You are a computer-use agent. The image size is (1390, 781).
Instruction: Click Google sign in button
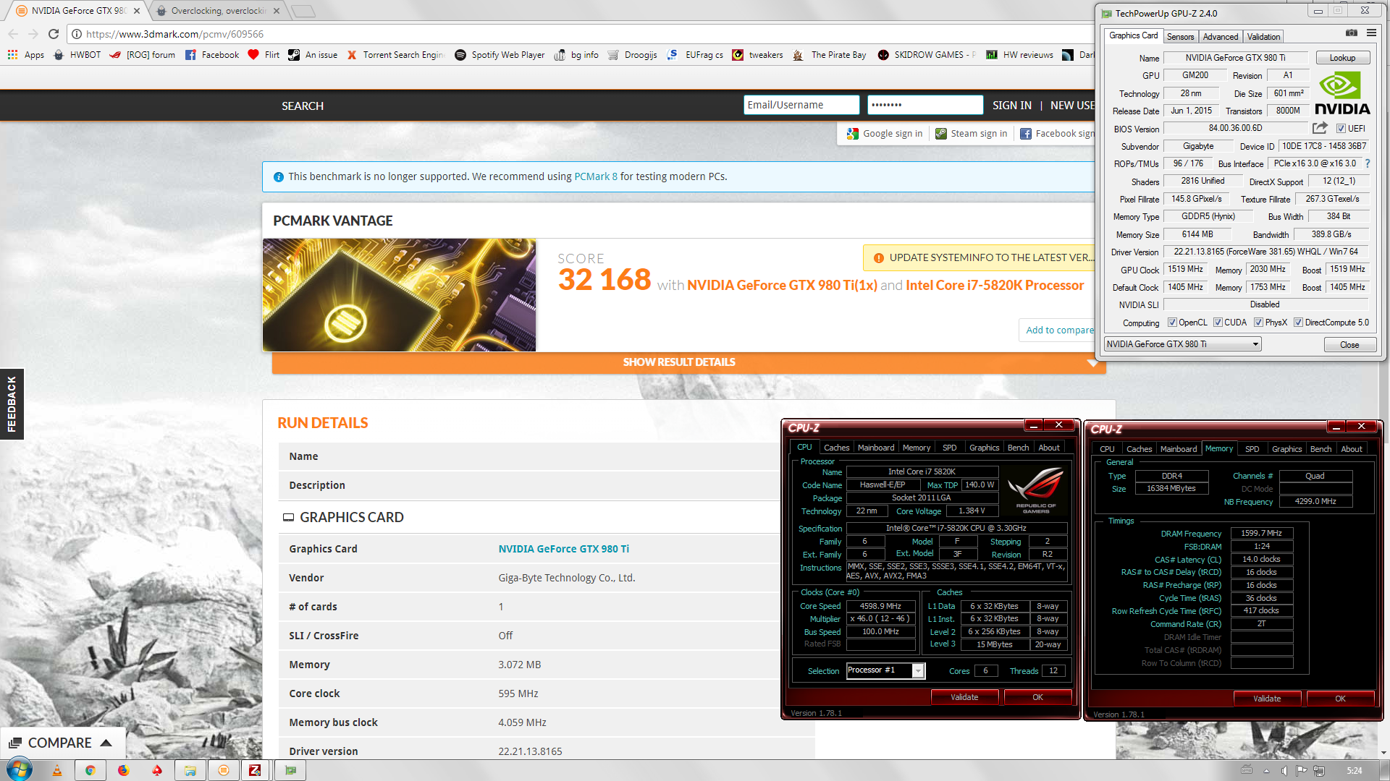pyautogui.click(x=885, y=134)
